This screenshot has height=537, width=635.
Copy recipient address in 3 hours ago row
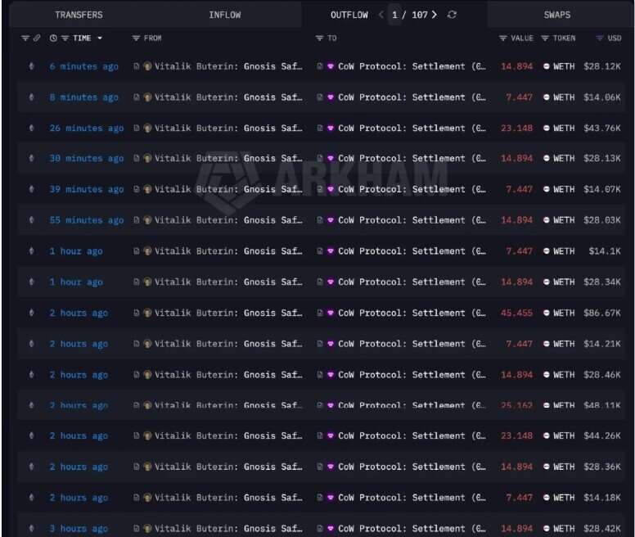pos(320,529)
